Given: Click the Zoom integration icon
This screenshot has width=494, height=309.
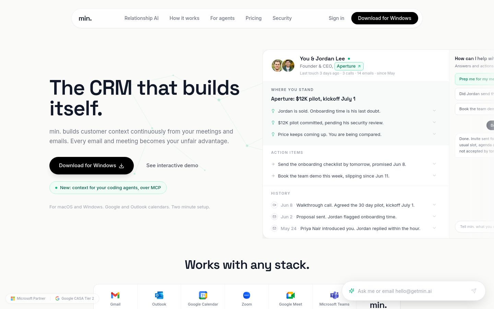Looking at the screenshot, I should 247,295.
